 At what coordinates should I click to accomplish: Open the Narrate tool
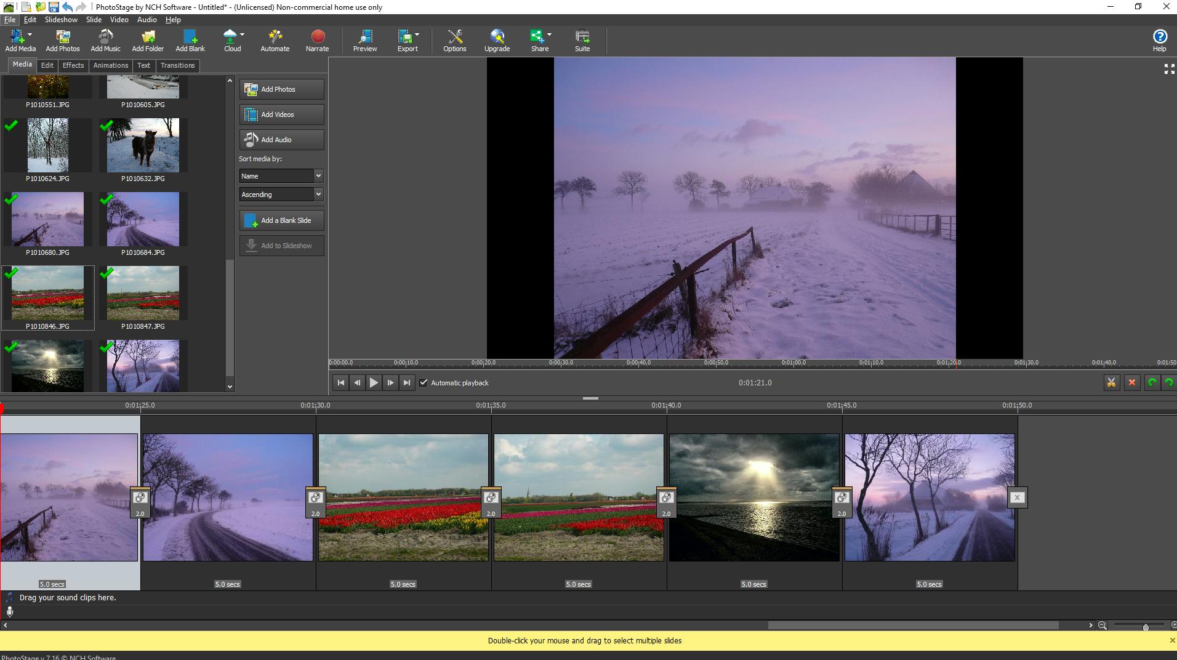(x=317, y=40)
